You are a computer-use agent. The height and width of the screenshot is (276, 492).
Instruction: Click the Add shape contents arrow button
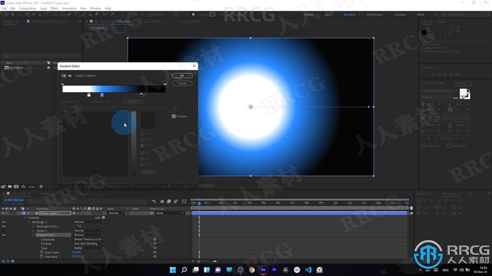pos(103,217)
